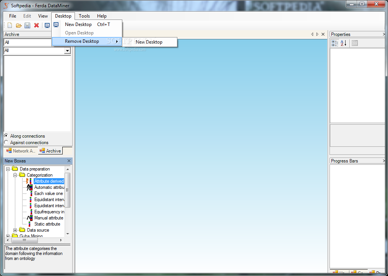
Task: Click the Property Pages icon
Action: (355, 43)
